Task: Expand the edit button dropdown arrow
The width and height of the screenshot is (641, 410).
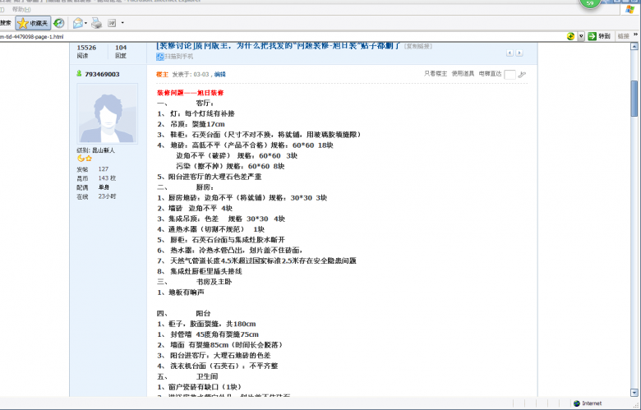Action: (121, 23)
